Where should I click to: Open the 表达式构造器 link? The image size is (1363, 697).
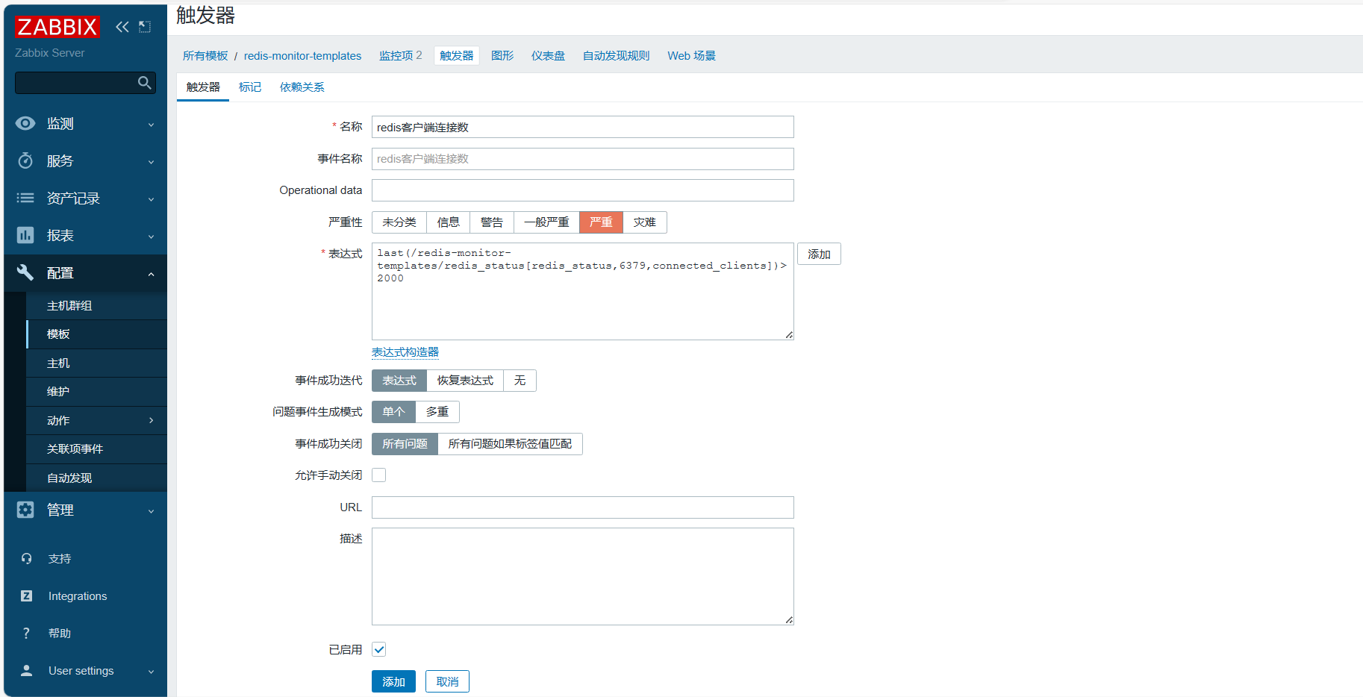[405, 352]
